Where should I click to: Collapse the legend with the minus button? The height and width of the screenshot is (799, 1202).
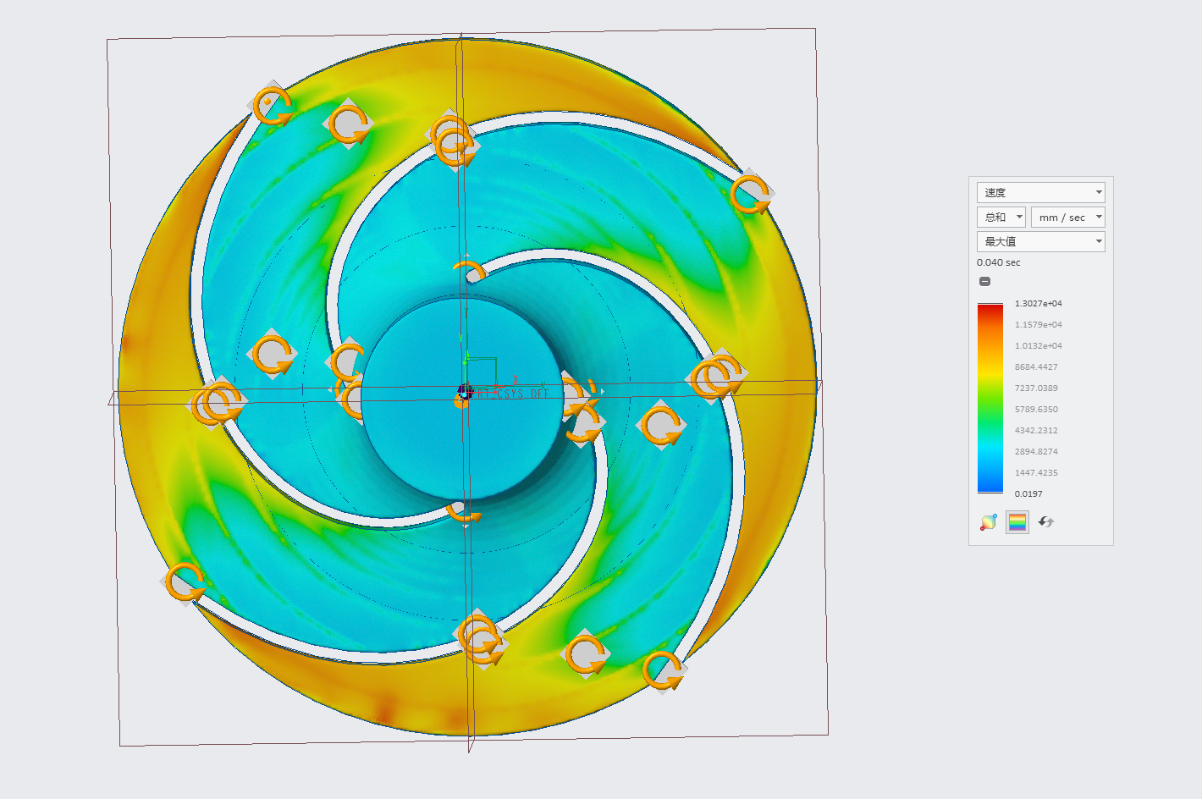tap(984, 282)
